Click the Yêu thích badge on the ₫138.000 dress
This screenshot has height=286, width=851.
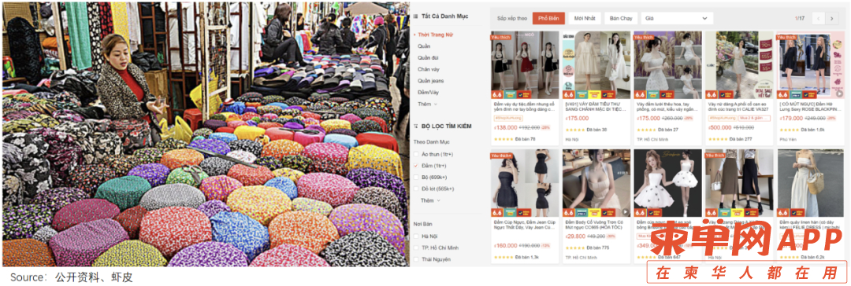501,38
